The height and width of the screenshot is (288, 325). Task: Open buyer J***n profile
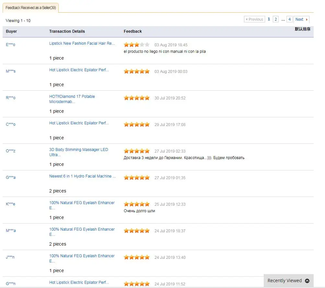pyautogui.click(x=10, y=257)
